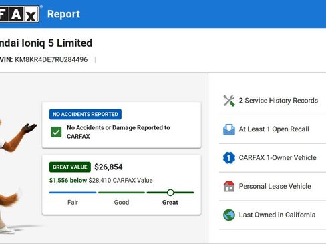The image size is (326, 244).
Task: Click the red house lease icon
Action: 229,186
